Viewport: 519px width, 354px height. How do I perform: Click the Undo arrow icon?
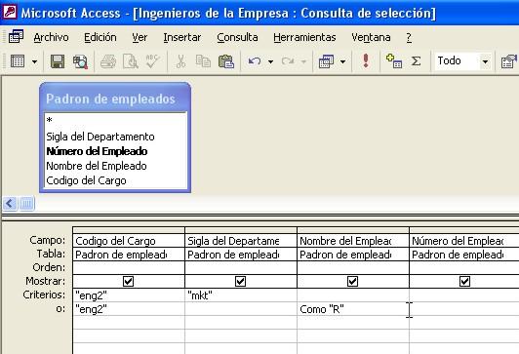coord(255,61)
